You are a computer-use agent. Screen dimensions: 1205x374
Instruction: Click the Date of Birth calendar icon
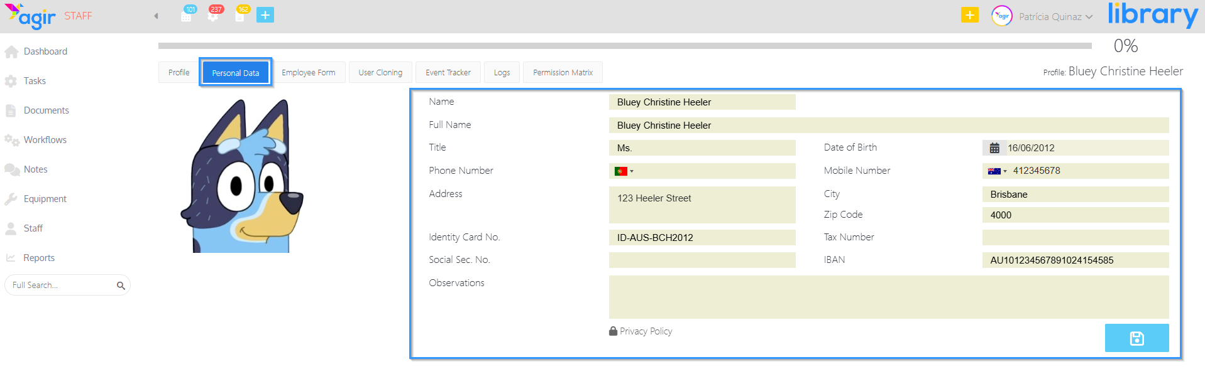(994, 148)
